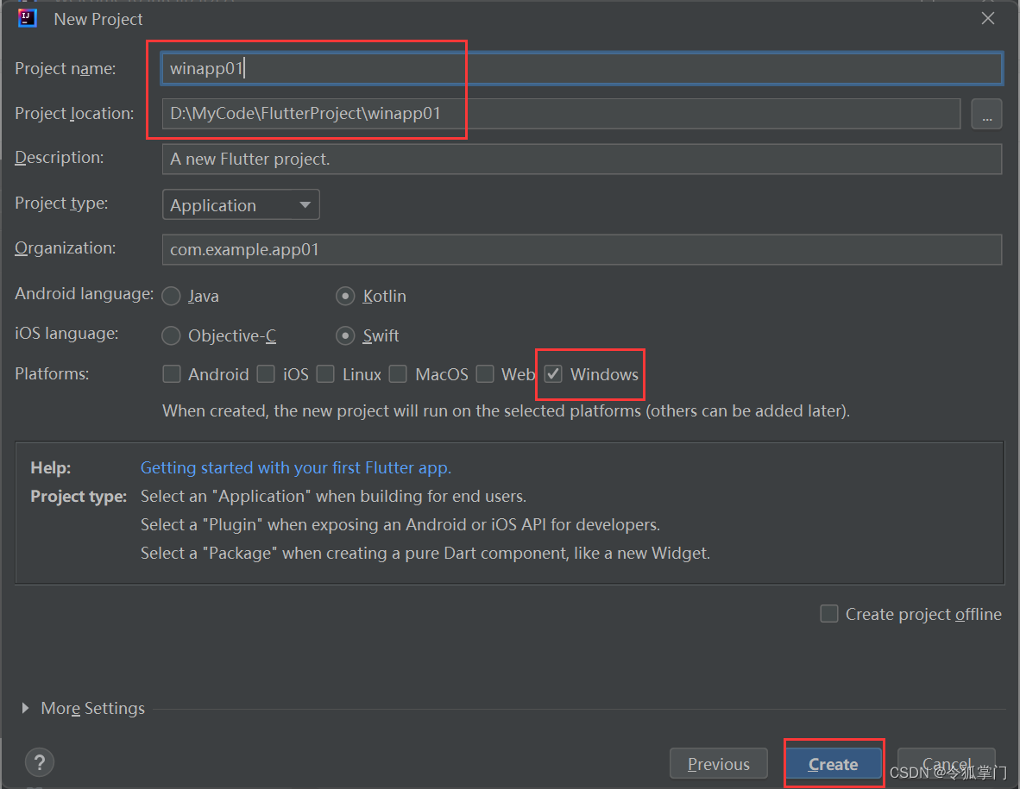Tick the Linux platform checkbox
The height and width of the screenshot is (789, 1020).
325,374
